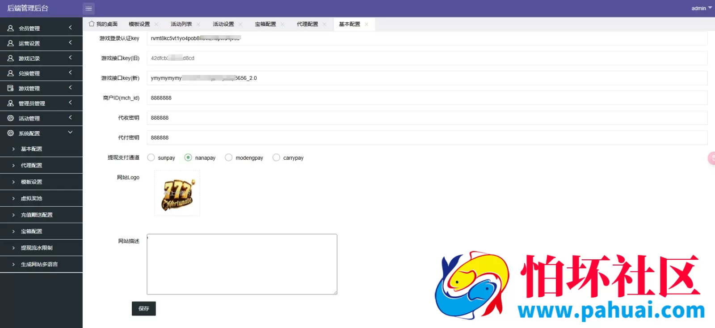Close the 宝箱配置 tab
715x328 pixels.
282,24
